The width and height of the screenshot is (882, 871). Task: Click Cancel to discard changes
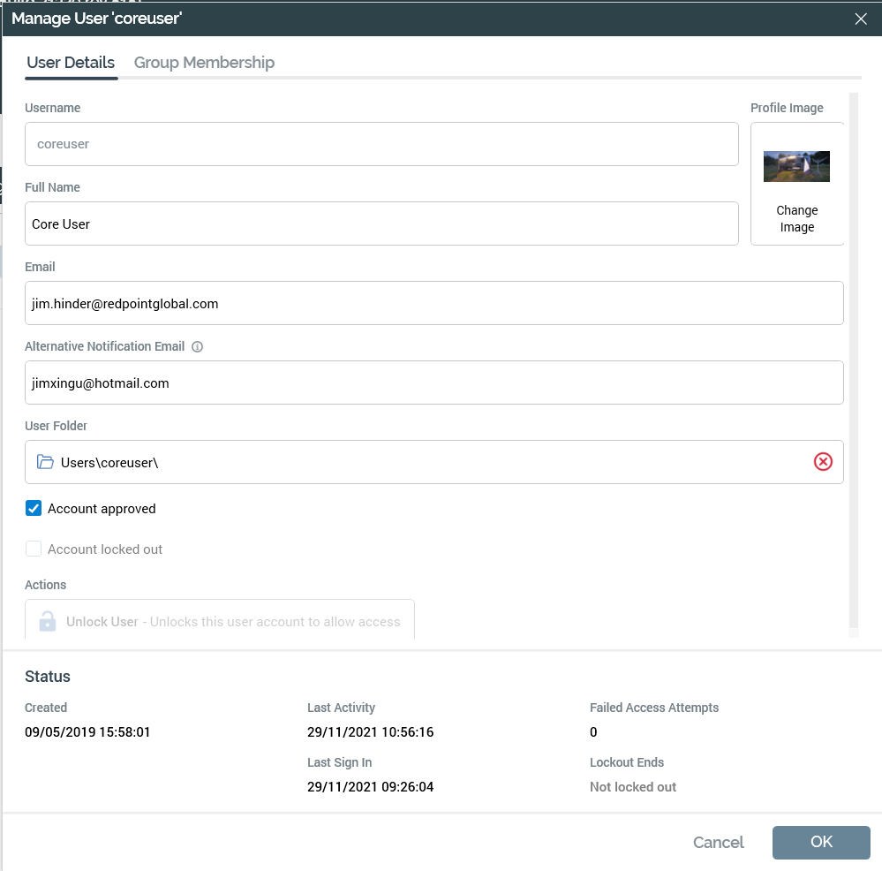pyautogui.click(x=718, y=843)
